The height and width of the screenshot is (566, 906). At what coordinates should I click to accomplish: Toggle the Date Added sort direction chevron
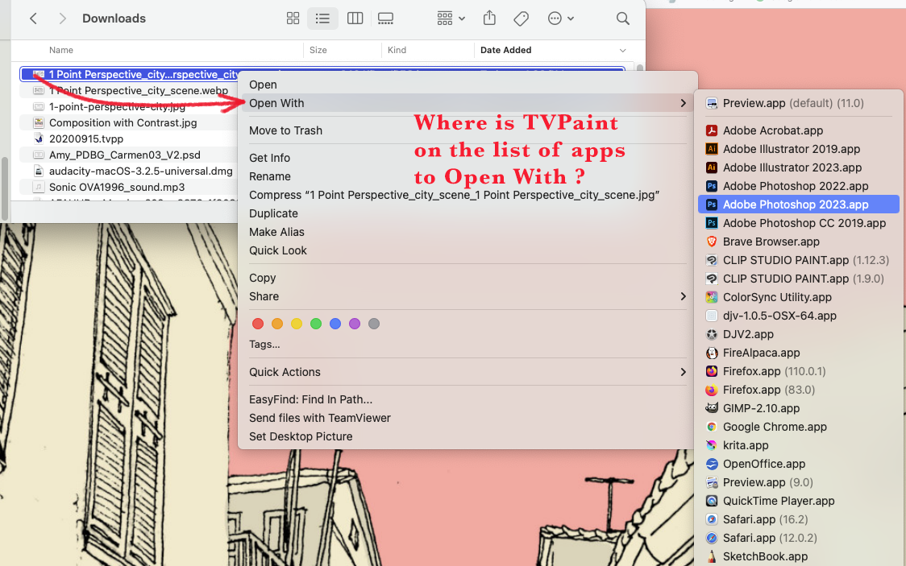(623, 51)
